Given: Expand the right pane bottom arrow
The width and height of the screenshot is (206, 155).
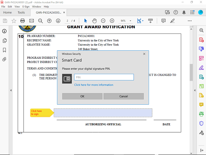Looking at the screenshot, I should click(x=202, y=150).
